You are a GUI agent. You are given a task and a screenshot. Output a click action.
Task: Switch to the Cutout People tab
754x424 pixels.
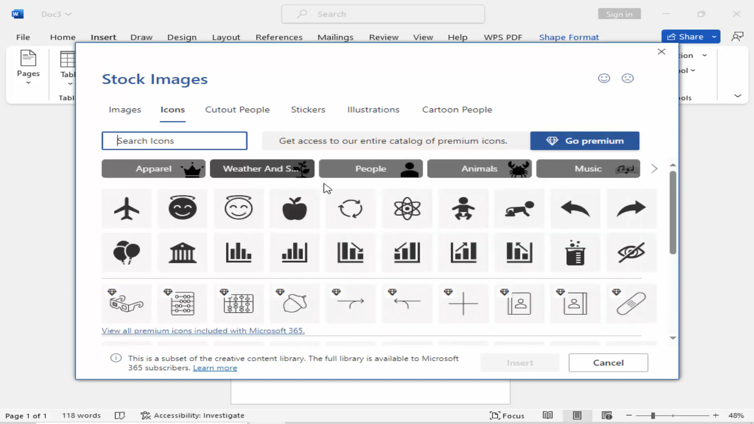(x=237, y=110)
